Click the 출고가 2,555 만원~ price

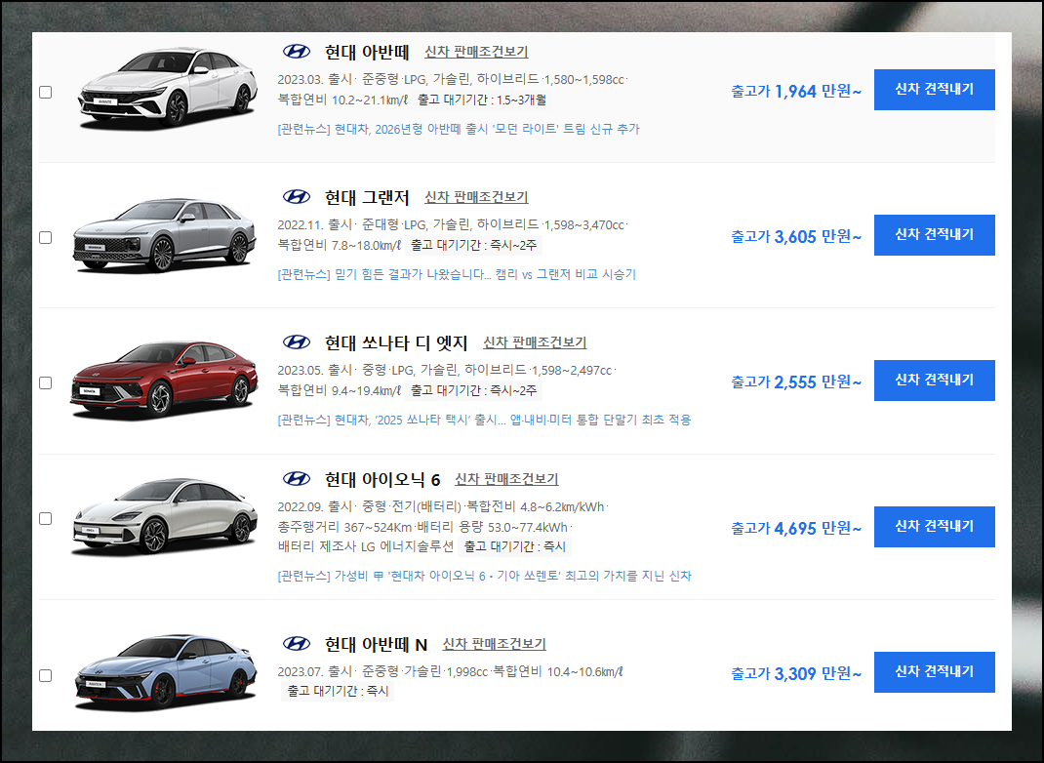pos(796,381)
